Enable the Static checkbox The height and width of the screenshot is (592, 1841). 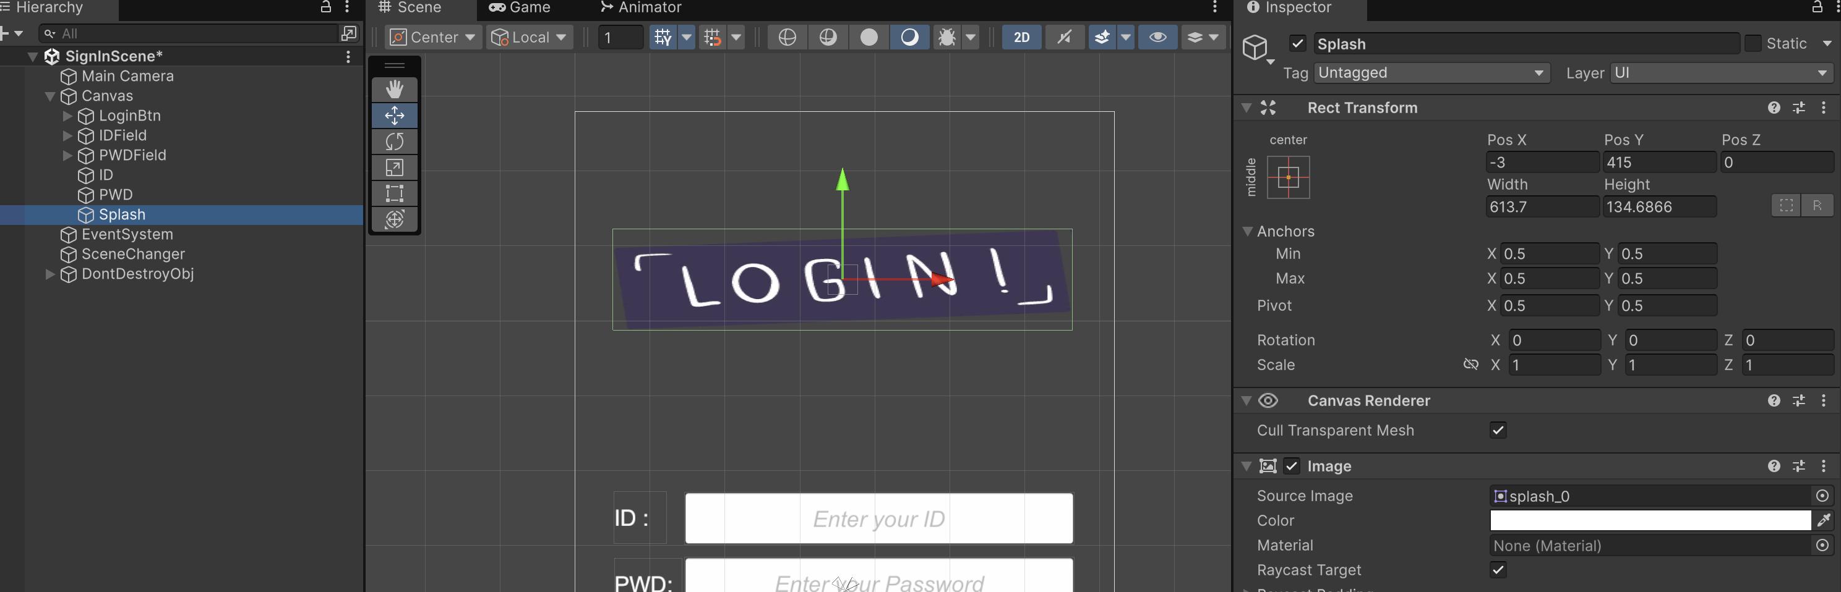[1753, 43]
